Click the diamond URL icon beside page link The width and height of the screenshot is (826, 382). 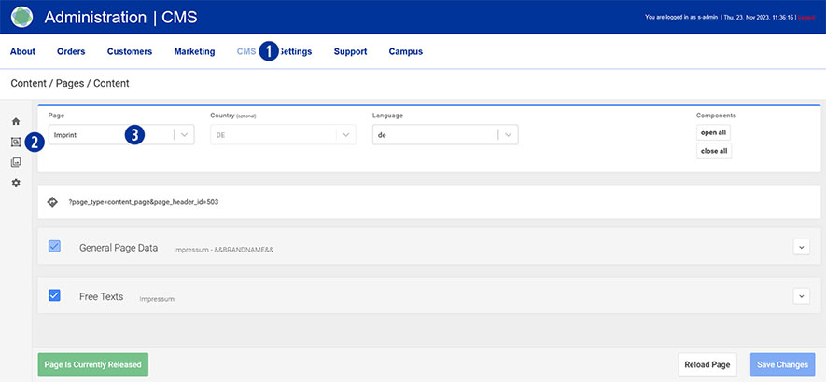pos(53,201)
